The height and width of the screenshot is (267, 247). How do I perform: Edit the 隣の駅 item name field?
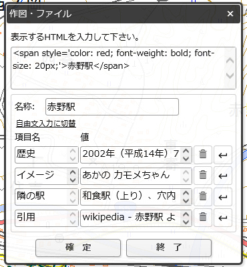click(47, 197)
